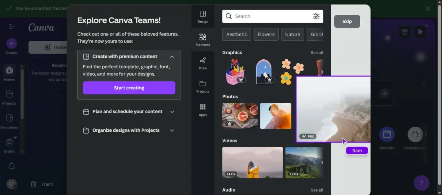Click the Start creating button
This screenshot has width=442, height=195.
(129, 88)
